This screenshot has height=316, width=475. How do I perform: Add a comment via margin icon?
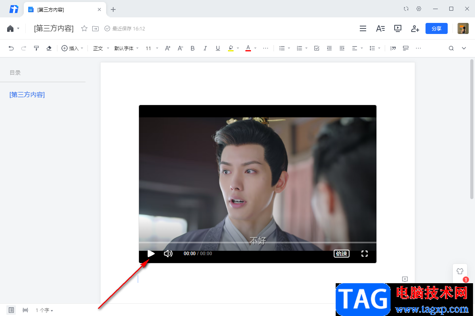405,279
